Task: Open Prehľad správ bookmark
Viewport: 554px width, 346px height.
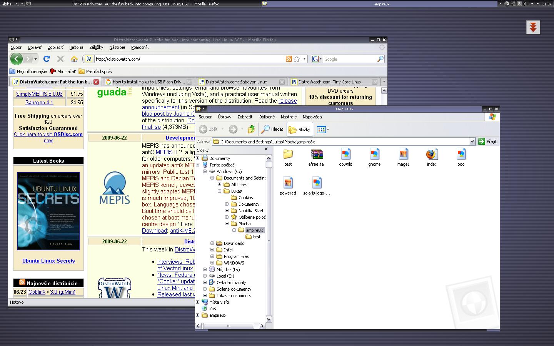Action: tap(95, 72)
